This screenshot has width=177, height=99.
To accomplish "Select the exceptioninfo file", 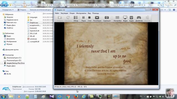I will pyautogui.click(x=35, y=25).
